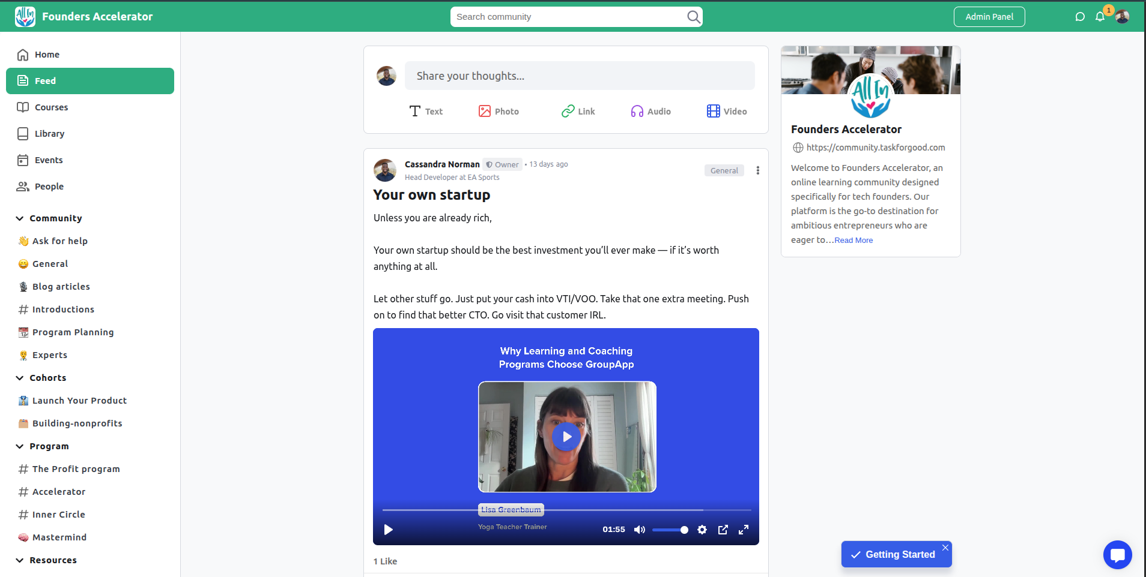Visit community.taskforgood.com link
Image resolution: width=1146 pixels, height=577 pixels.
pos(876,148)
